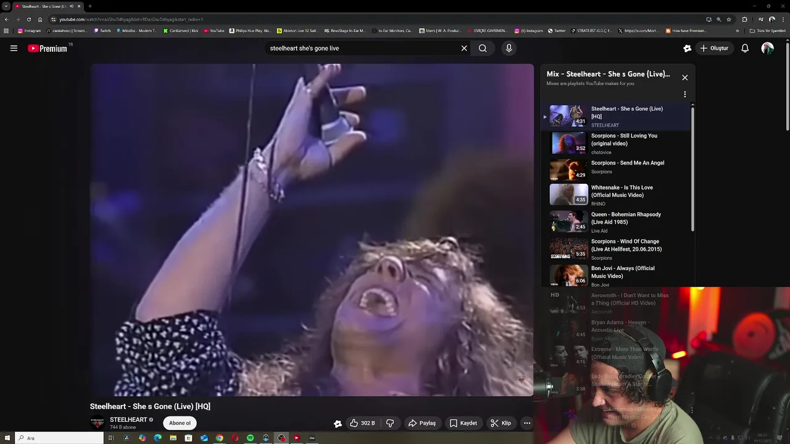Open the browser tab search dropdown
Screen dimensions: 790x444
(x=6, y=6)
